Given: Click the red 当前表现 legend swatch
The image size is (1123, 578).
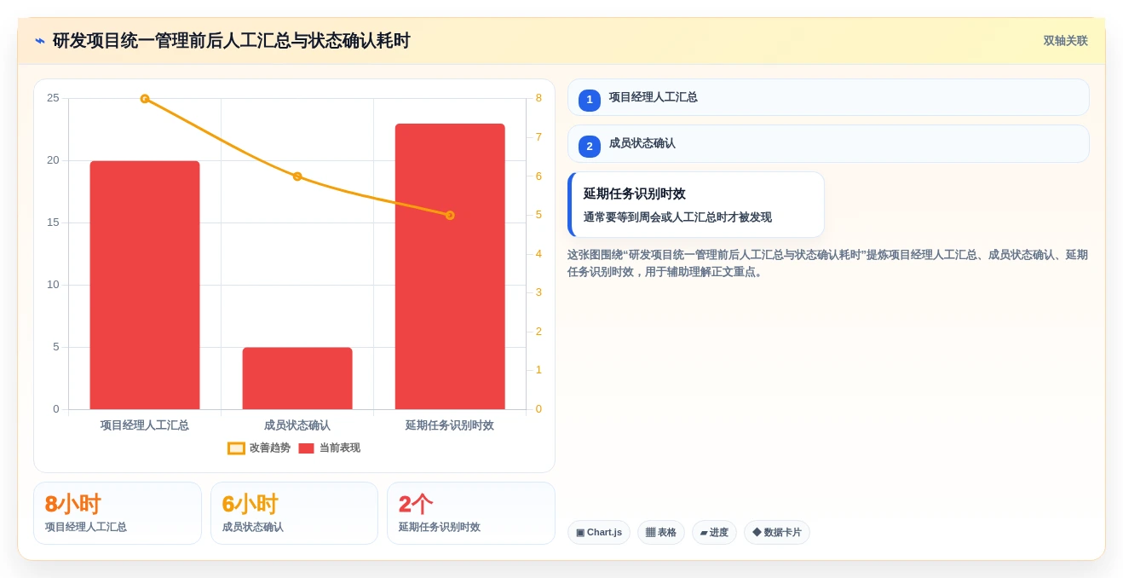Looking at the screenshot, I should click(306, 448).
